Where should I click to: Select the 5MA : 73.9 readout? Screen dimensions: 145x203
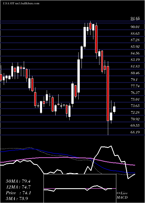(x=17, y=199)
